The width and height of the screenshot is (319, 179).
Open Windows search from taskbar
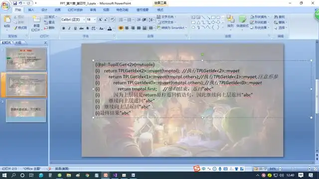pyautogui.click(x=13, y=175)
